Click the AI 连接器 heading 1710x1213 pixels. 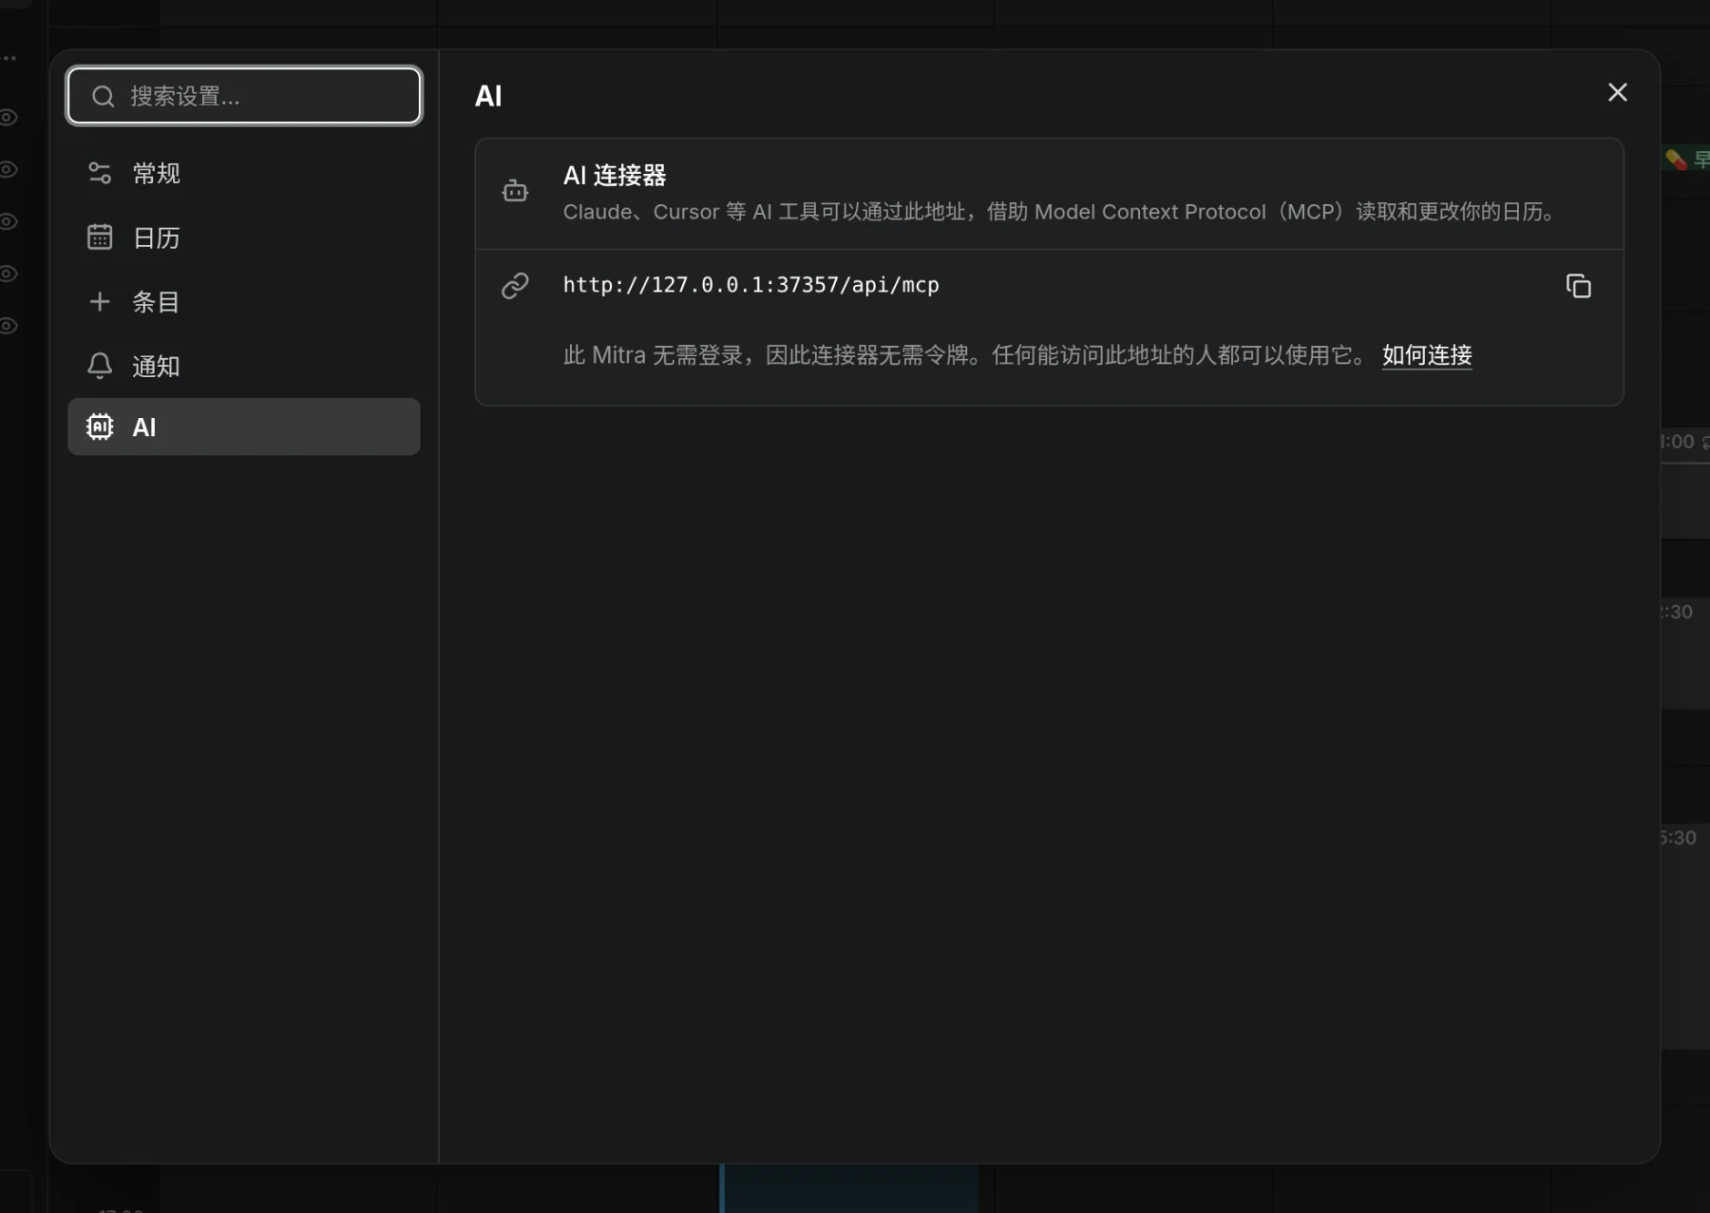615,175
